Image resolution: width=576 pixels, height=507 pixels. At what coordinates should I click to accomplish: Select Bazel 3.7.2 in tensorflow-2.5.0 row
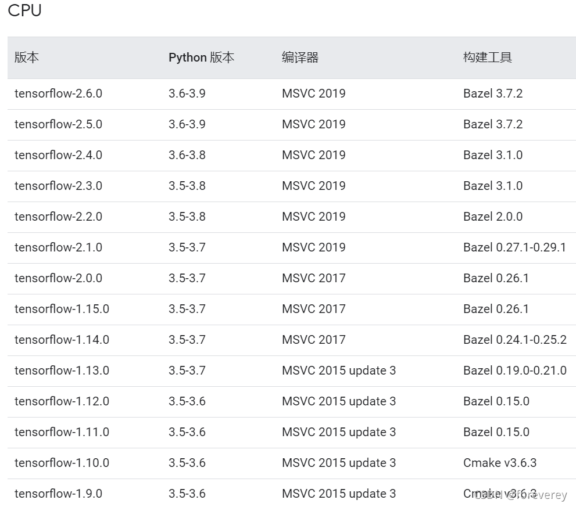pos(493,124)
